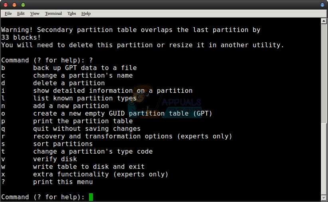Viewport: 328px width, 202px height.
Task: Click the 'verify disk' option text
Action: coord(55,159)
